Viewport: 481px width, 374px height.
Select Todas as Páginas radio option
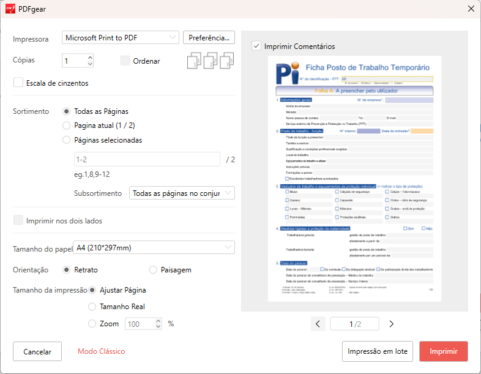click(x=66, y=111)
